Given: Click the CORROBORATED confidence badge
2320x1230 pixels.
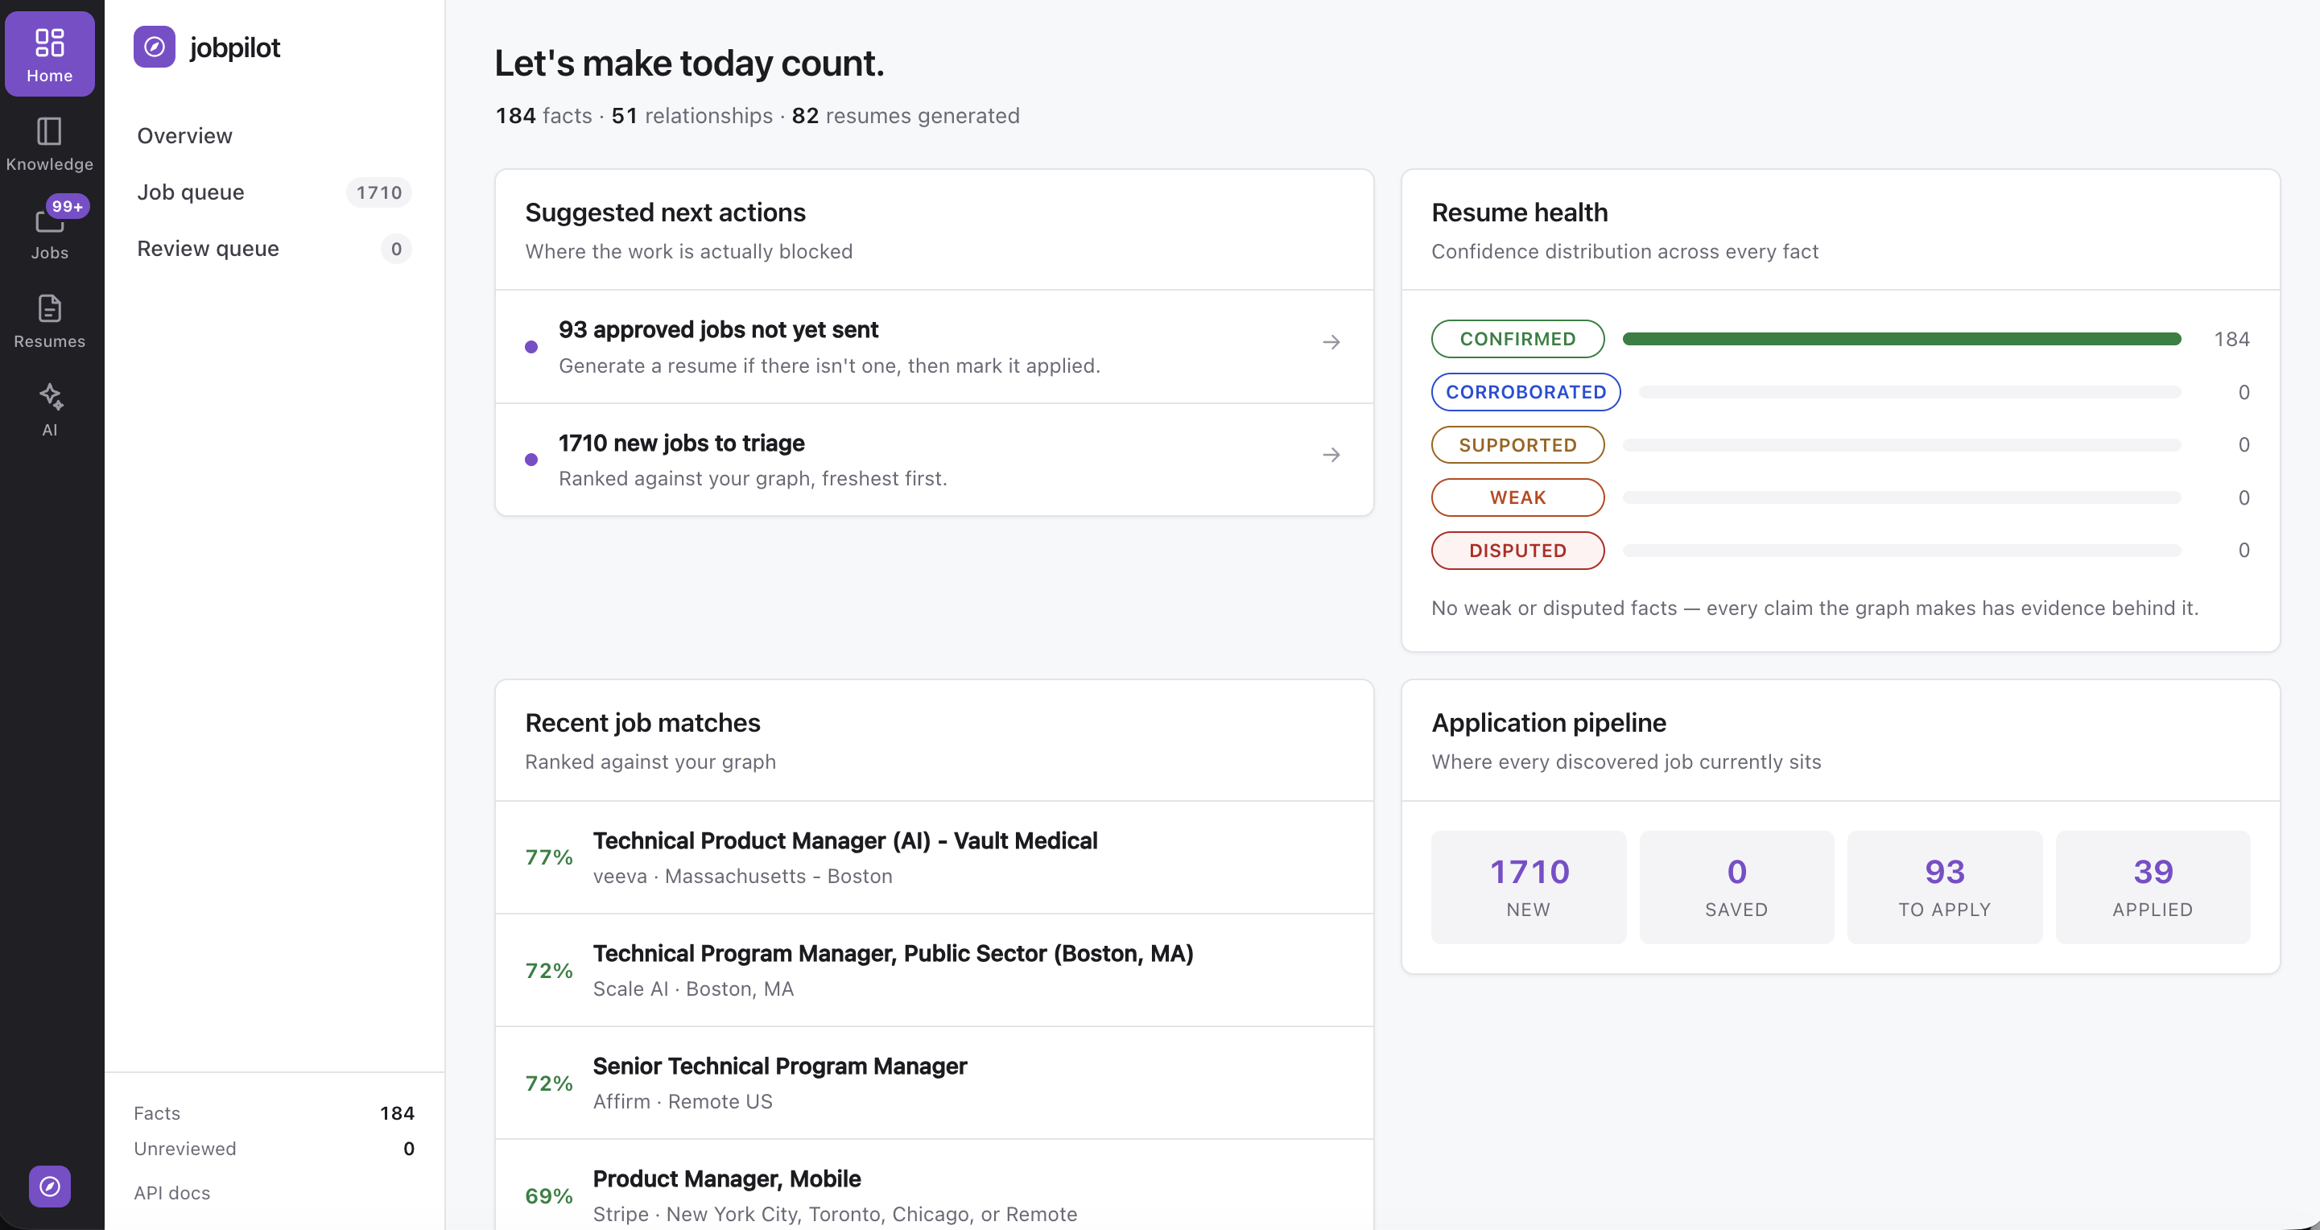Looking at the screenshot, I should point(1525,392).
